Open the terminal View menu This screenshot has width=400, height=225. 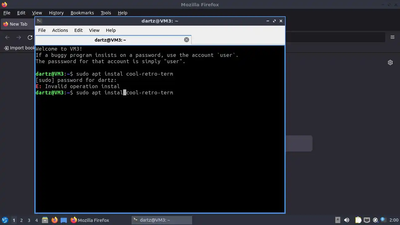[94, 30]
